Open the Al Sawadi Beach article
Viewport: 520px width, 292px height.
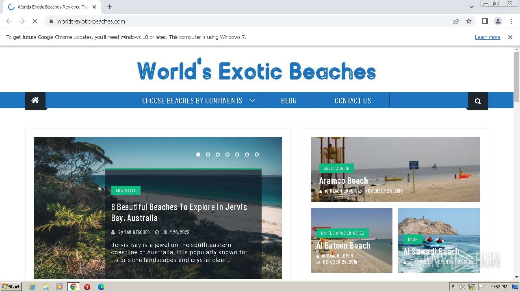pos(431,252)
